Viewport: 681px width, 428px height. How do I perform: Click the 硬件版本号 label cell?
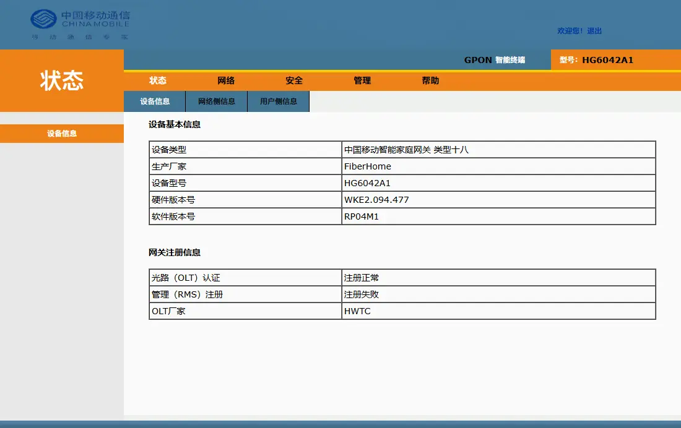[245, 200]
